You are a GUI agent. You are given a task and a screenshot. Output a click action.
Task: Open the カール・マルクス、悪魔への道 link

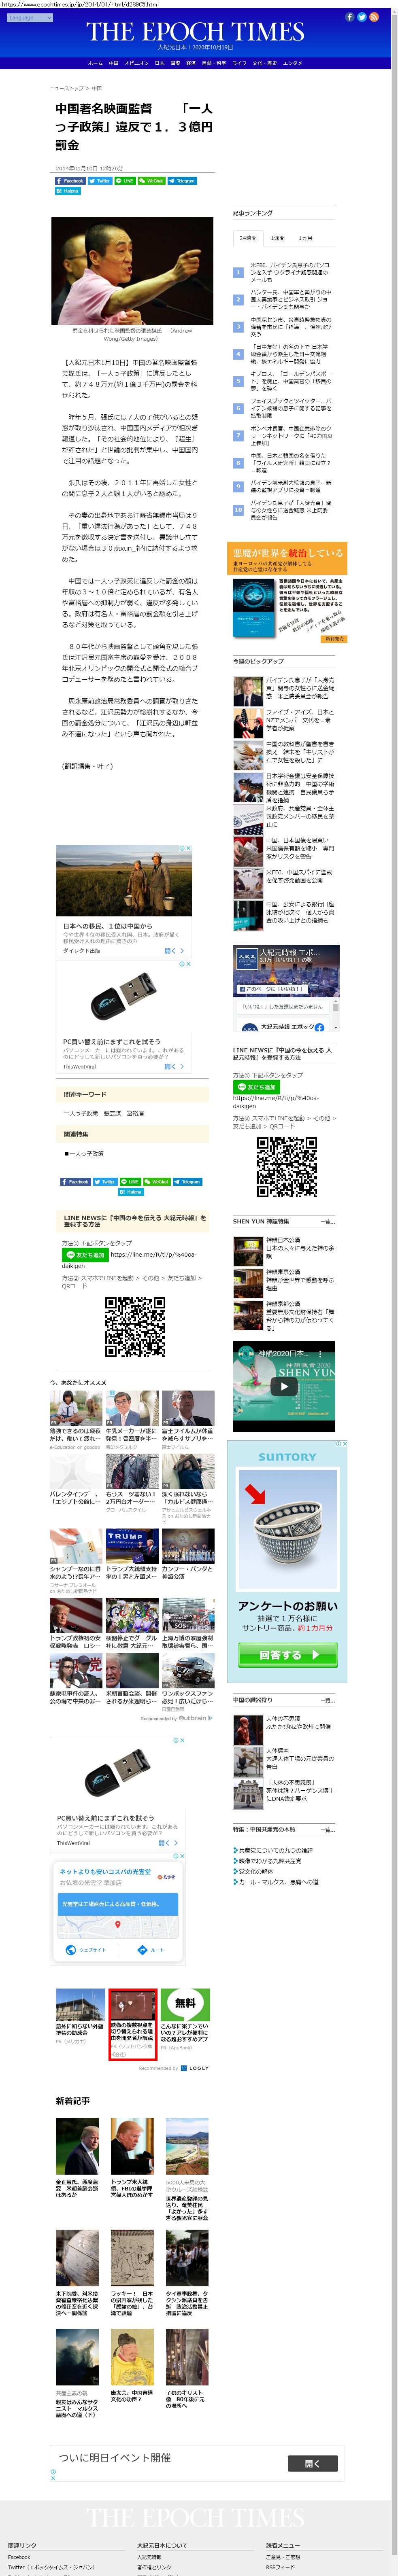(278, 1882)
